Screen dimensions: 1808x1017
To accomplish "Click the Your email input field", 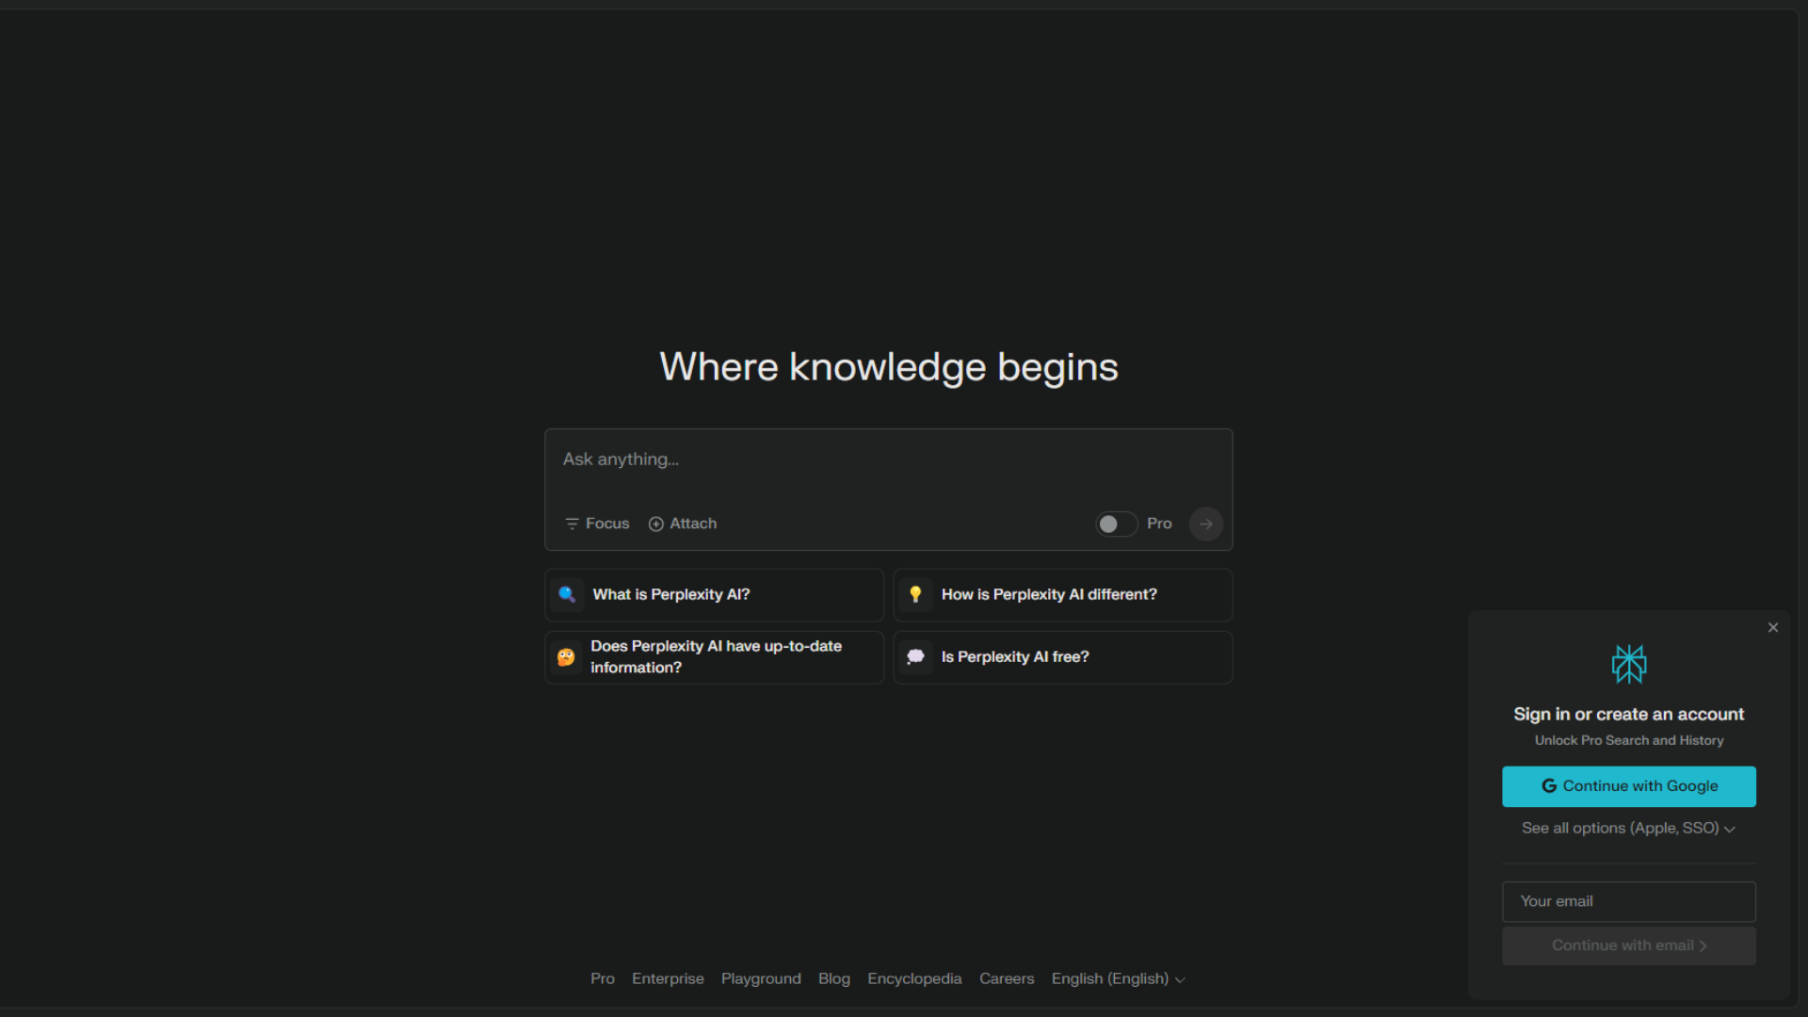I will pos(1628,901).
